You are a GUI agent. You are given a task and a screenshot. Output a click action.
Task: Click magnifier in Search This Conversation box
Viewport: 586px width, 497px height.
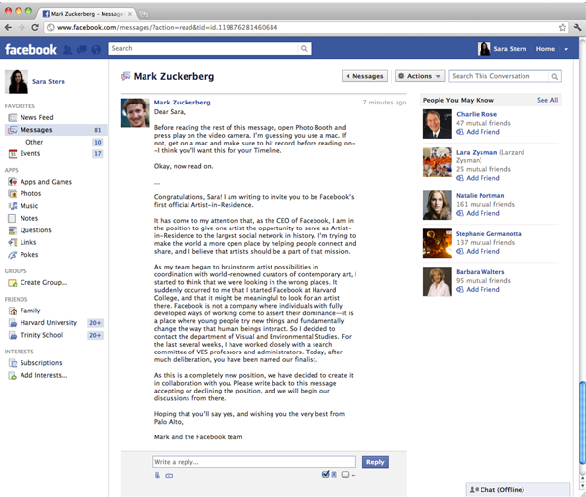[x=554, y=76]
